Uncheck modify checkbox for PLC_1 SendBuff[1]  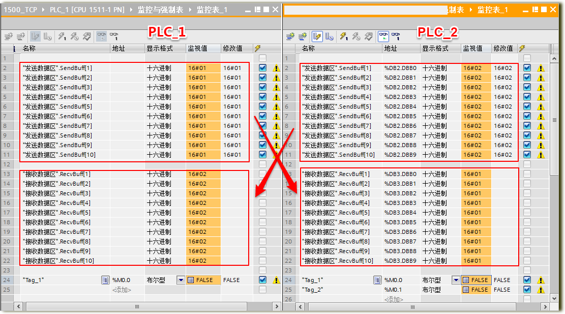point(263,67)
